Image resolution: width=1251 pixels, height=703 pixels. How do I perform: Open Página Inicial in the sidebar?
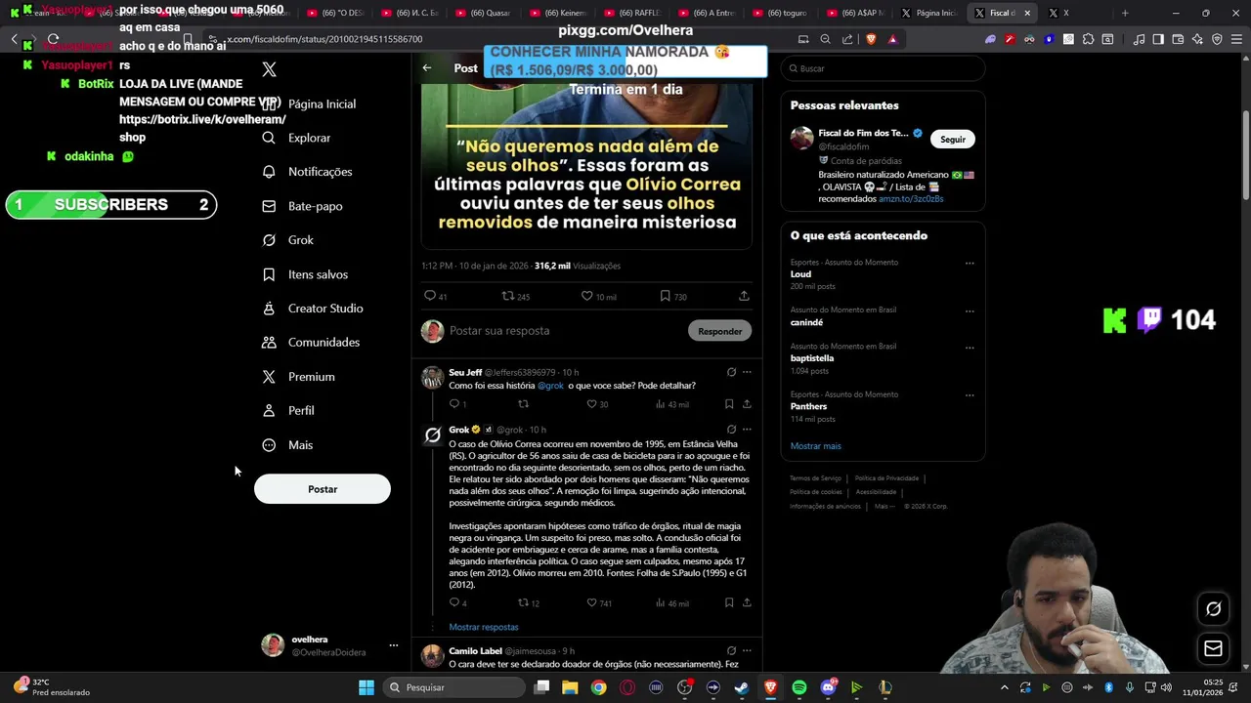pyautogui.click(x=309, y=103)
